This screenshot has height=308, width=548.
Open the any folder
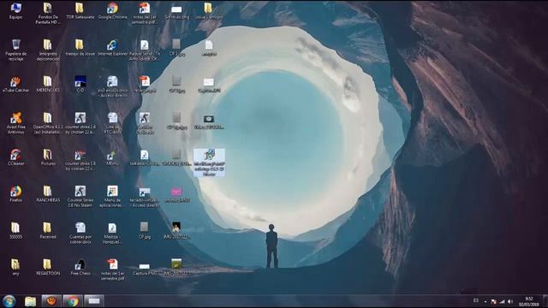click(15, 267)
